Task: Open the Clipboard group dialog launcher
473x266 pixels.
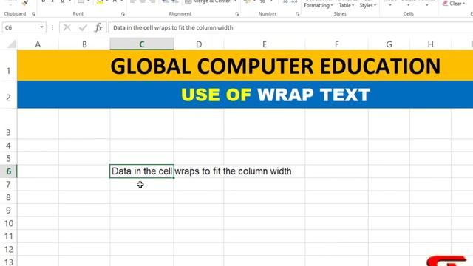Action: tap(33, 14)
